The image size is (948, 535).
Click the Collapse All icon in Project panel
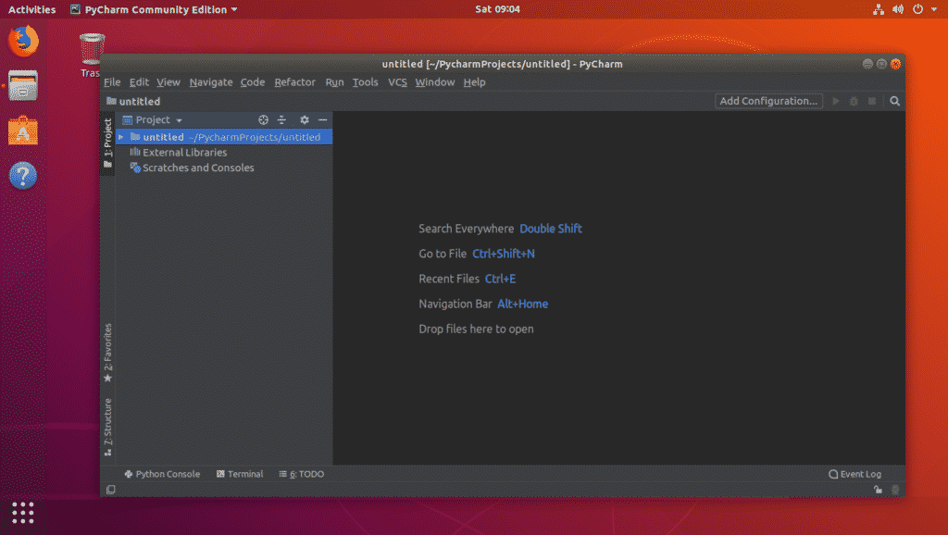pyautogui.click(x=282, y=120)
